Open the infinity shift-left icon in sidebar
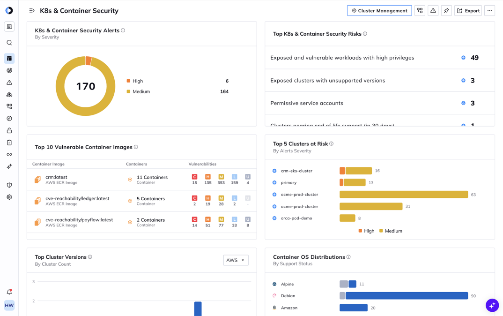 tap(9, 154)
